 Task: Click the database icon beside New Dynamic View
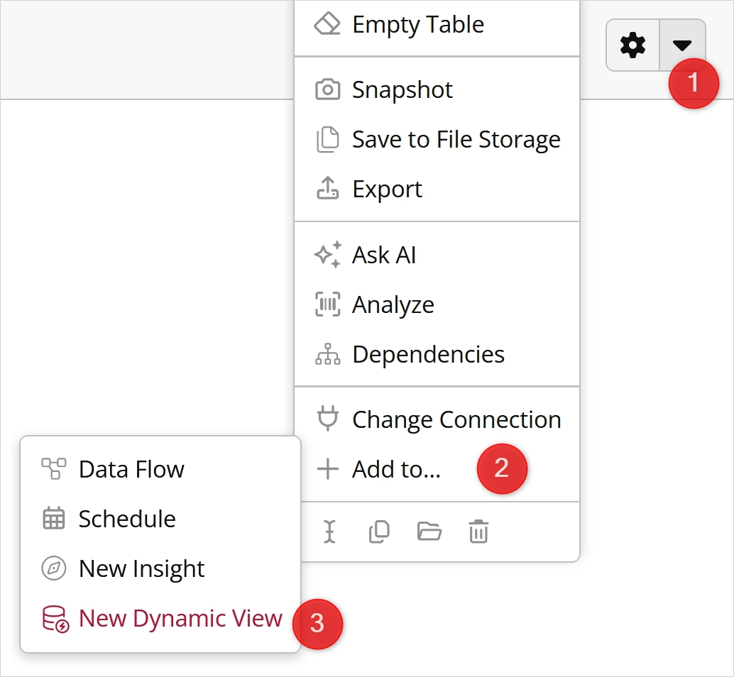point(55,619)
